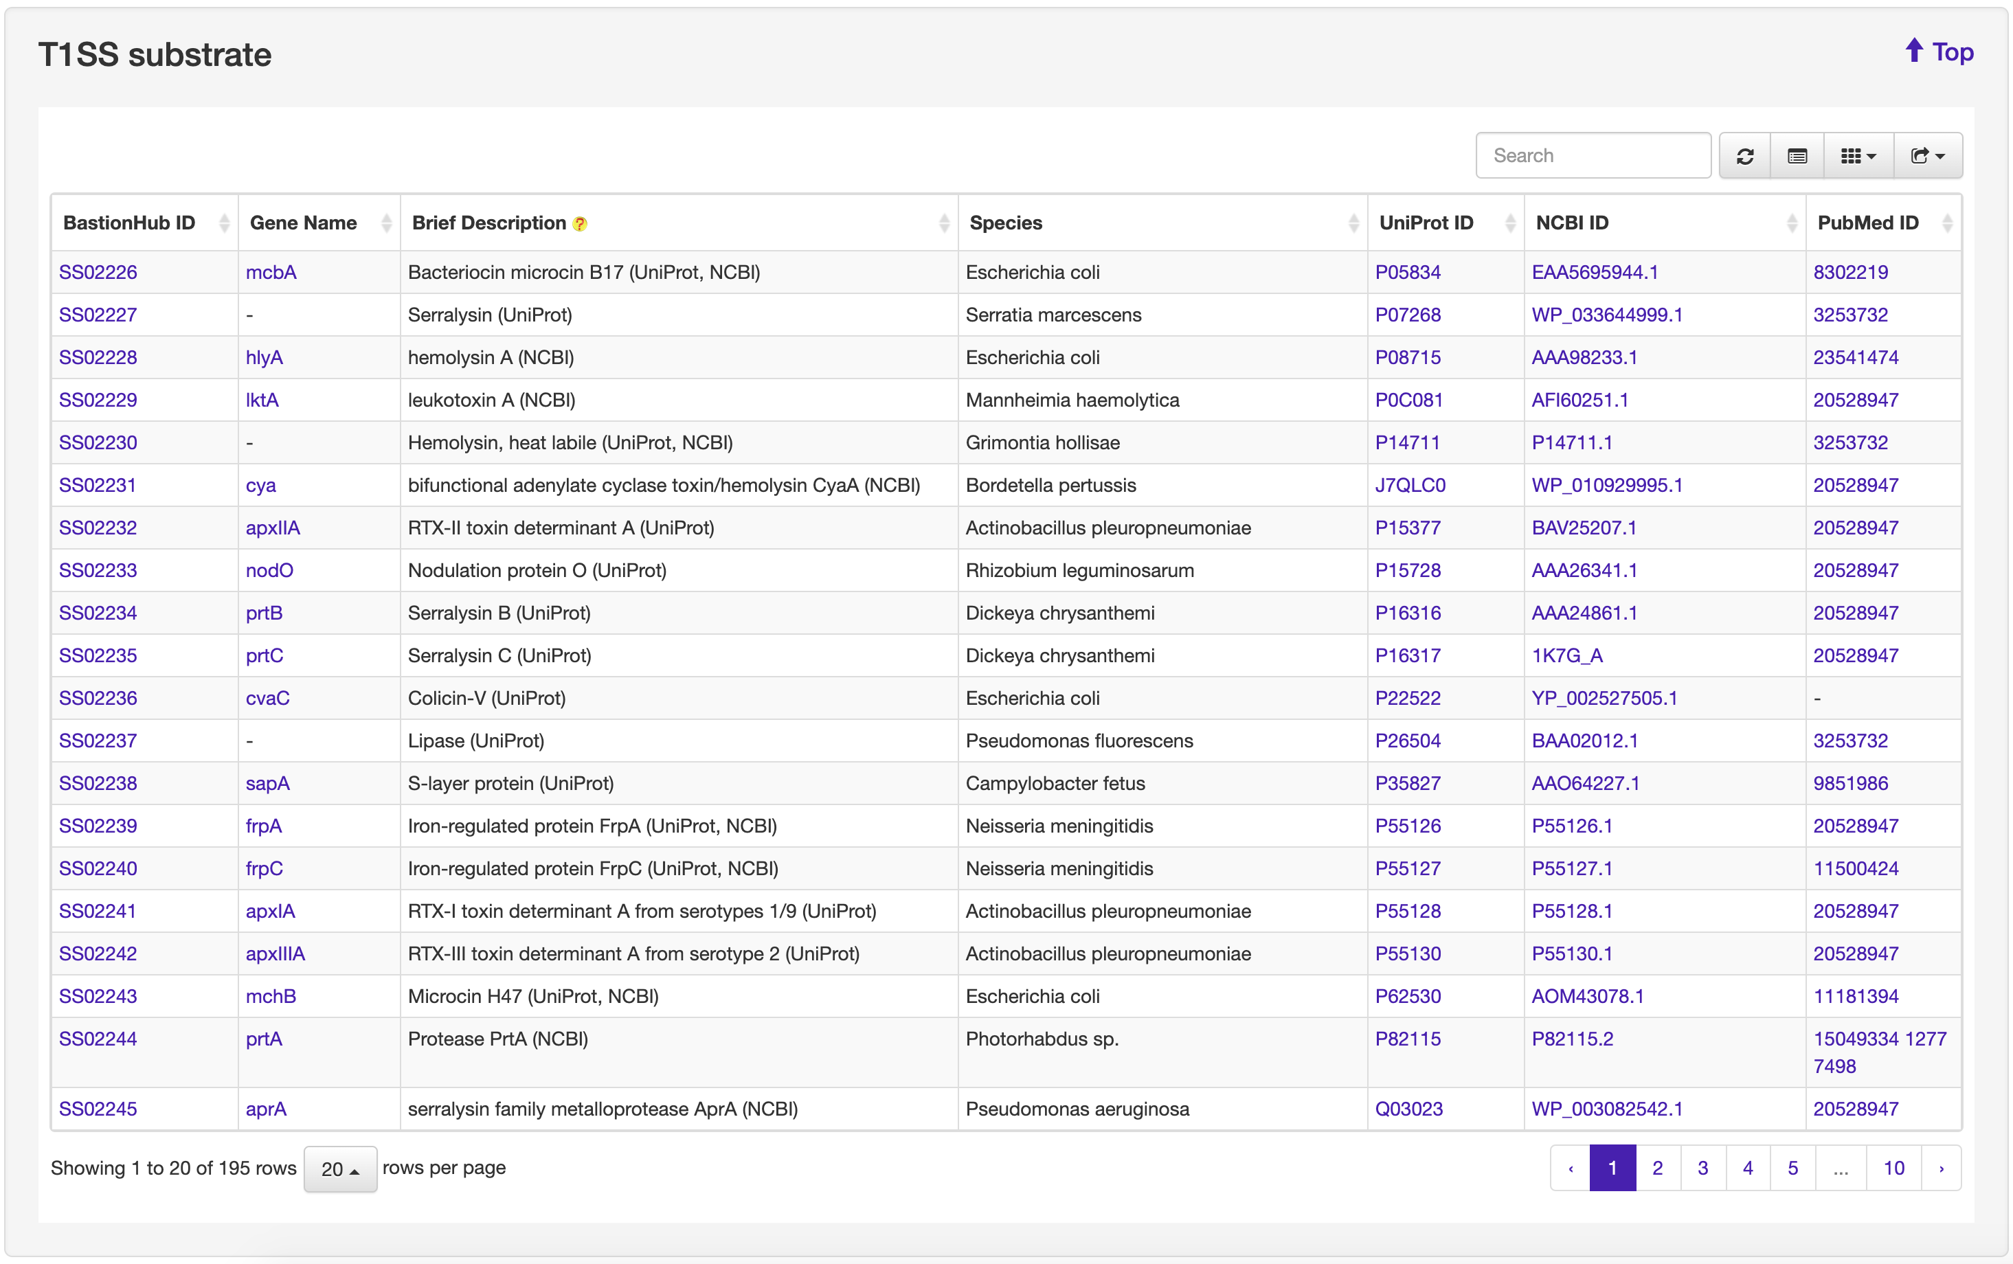Click into the Search field
Screen dimensions: 2013x1264
point(1593,155)
